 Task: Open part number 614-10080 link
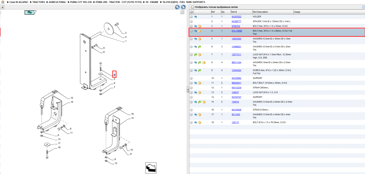coord(237,31)
